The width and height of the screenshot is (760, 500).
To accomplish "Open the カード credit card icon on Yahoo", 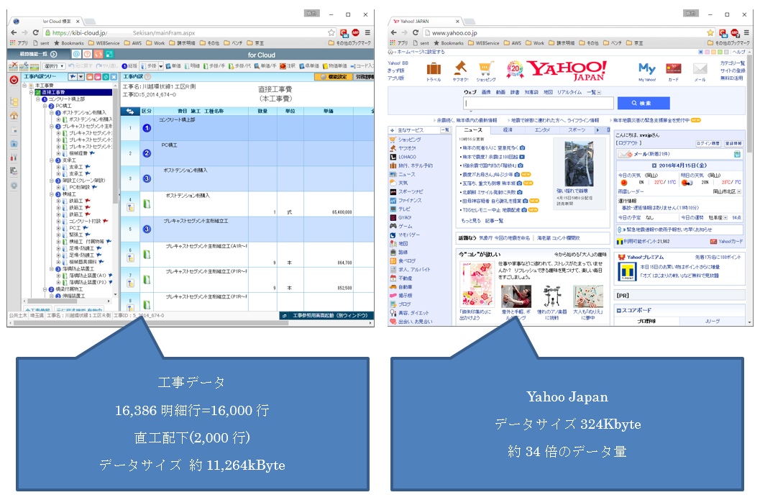I will tap(674, 68).
